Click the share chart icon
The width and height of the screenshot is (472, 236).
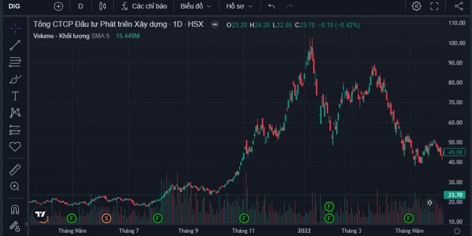[x=459, y=6]
